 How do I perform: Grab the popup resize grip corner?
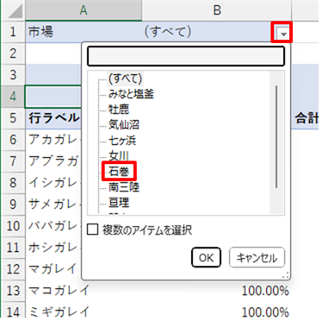(x=286, y=275)
